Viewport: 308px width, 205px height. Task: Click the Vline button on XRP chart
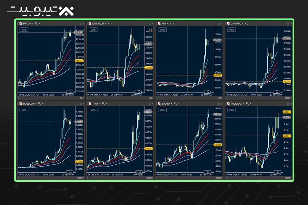point(162,30)
